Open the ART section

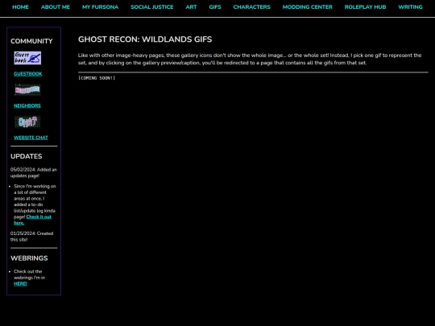[x=191, y=7]
